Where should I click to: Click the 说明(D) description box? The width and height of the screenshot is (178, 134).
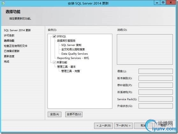coord(145,49)
